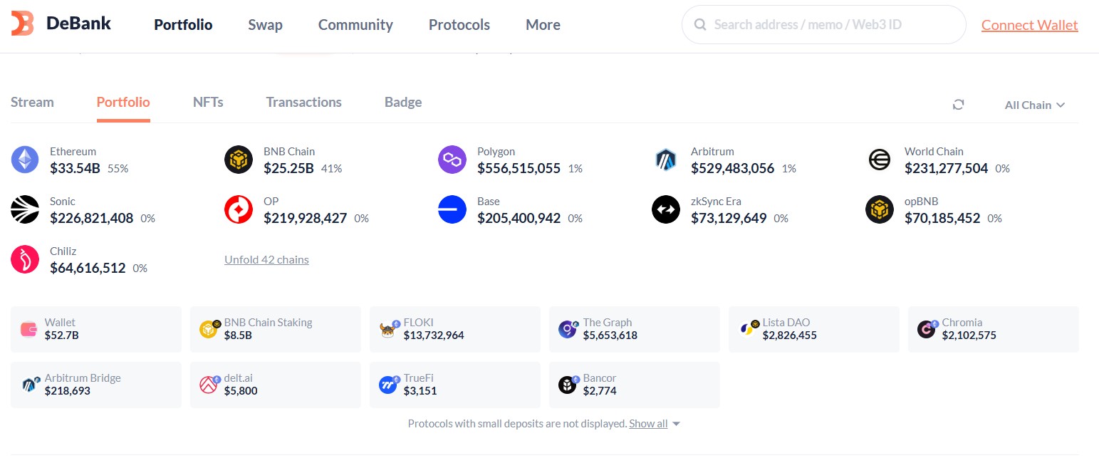This screenshot has height=458, width=1099.
Task: Click the zkSync Era icon
Action: [x=666, y=209]
